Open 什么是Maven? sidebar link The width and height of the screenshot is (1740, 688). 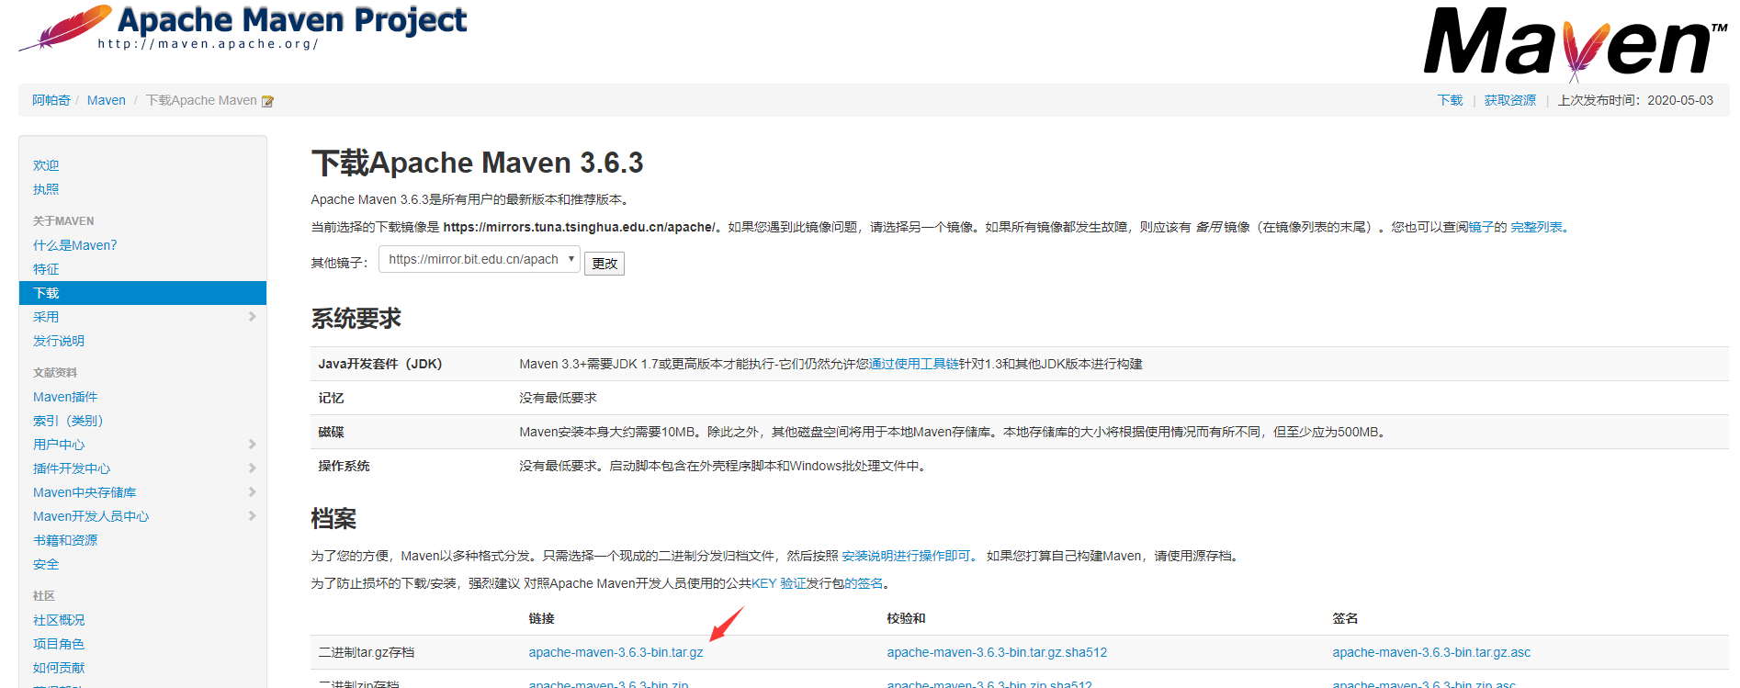pos(75,245)
